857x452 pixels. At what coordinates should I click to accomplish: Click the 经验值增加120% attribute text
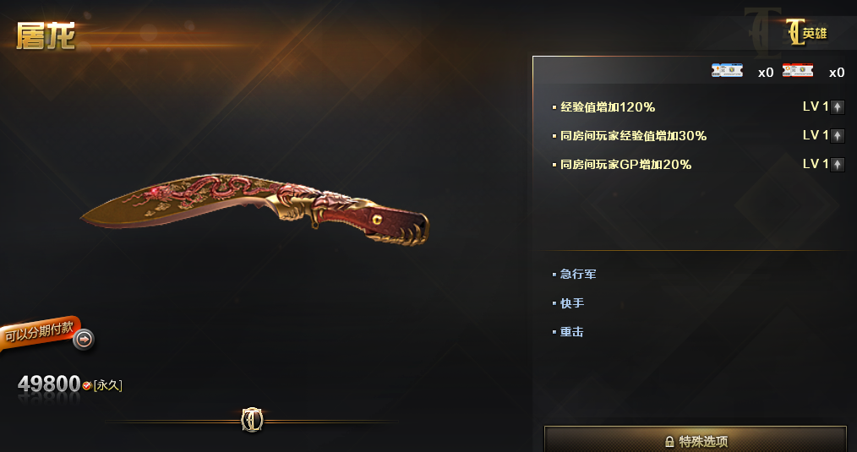pos(607,107)
